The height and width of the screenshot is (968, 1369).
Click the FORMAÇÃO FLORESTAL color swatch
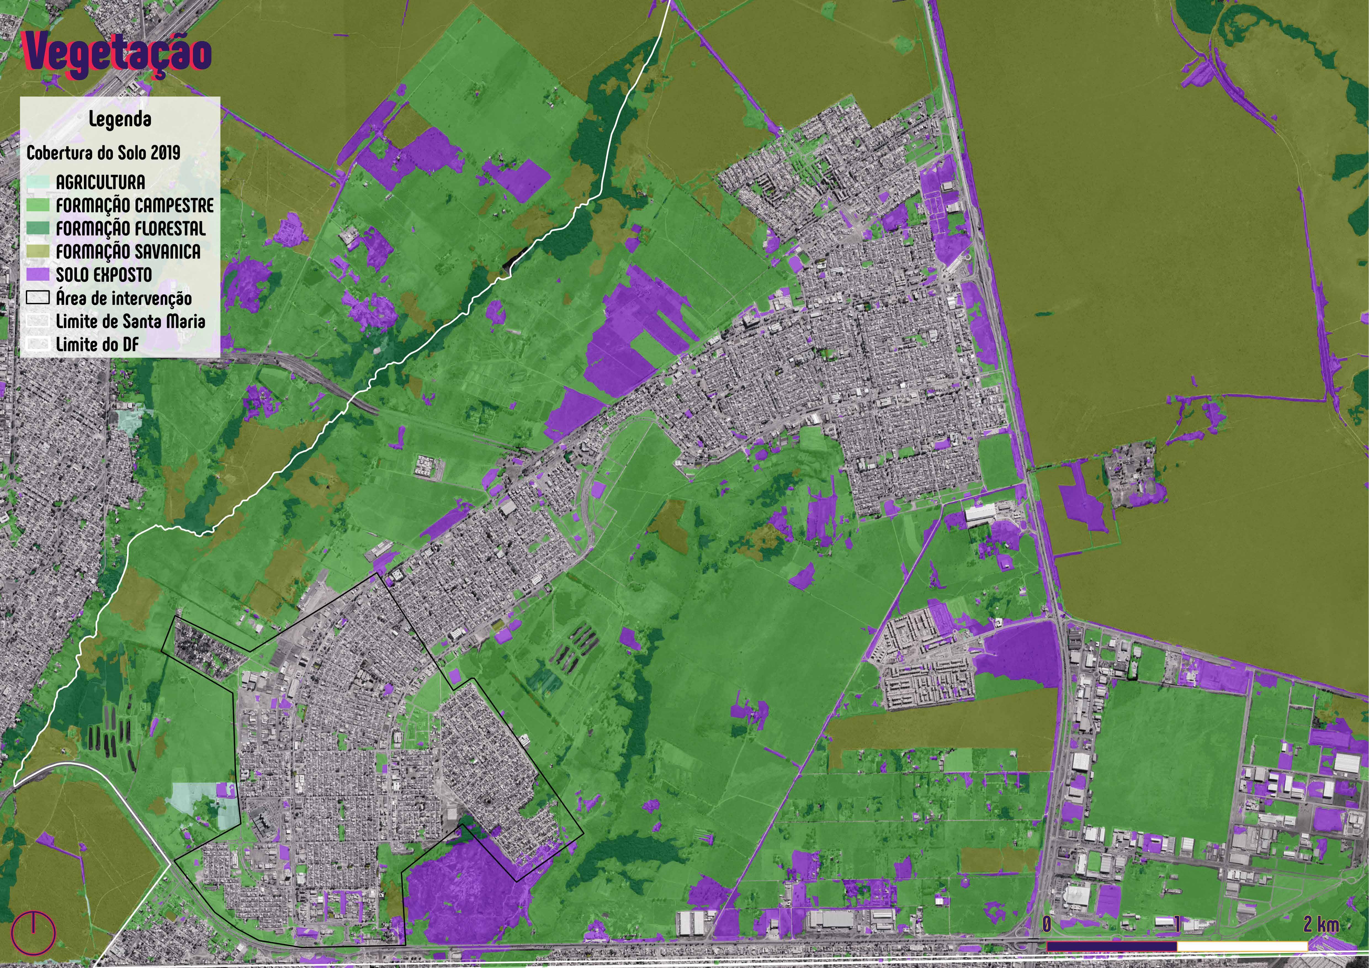point(38,228)
